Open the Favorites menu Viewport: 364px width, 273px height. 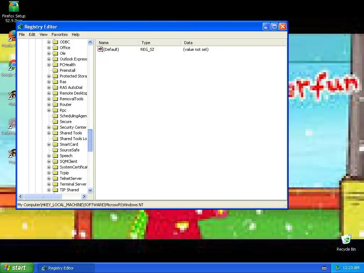[60, 34]
